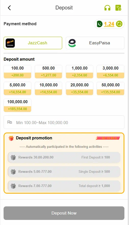Image resolution: width=129 pixels, height=225 pixels.
Task: Click the balance amount 1.24
Action: (109, 24)
